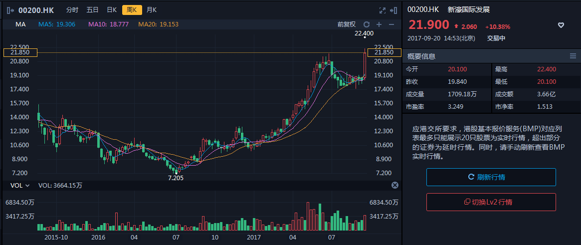The height and width of the screenshot is (245, 581).
Task: Select the 日K chart tab
Action: tap(112, 10)
